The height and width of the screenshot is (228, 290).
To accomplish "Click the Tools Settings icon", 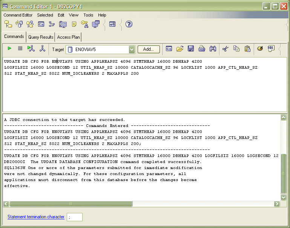I will point(112,24).
